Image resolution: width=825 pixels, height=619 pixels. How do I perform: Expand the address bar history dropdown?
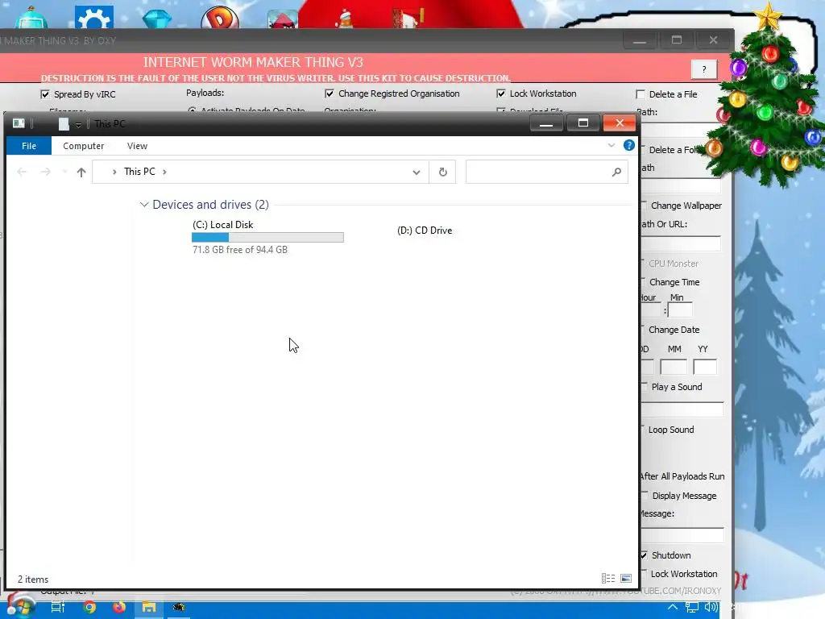click(417, 172)
